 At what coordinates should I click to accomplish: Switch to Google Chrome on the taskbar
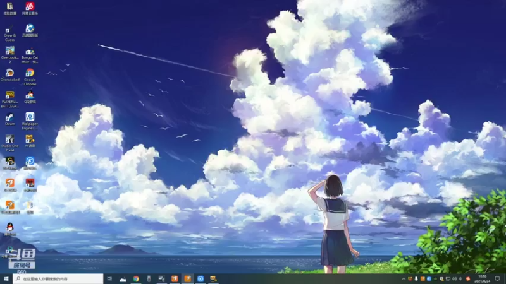[x=136, y=278]
